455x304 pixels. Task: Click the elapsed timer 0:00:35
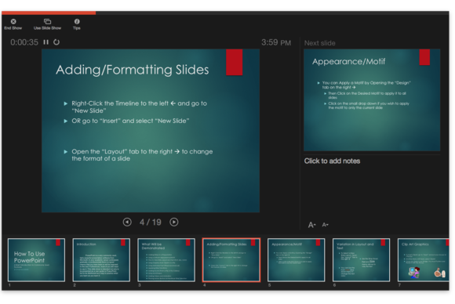(x=24, y=42)
